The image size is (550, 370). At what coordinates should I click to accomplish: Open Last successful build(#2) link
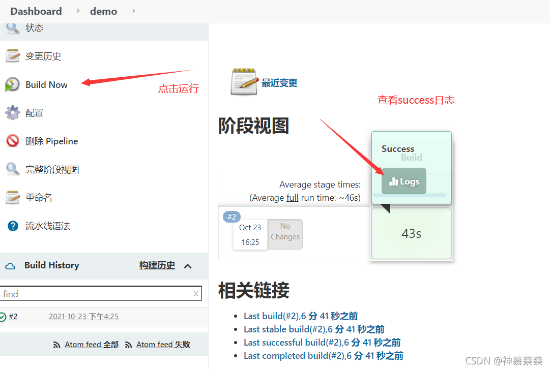pyautogui.click(x=322, y=343)
